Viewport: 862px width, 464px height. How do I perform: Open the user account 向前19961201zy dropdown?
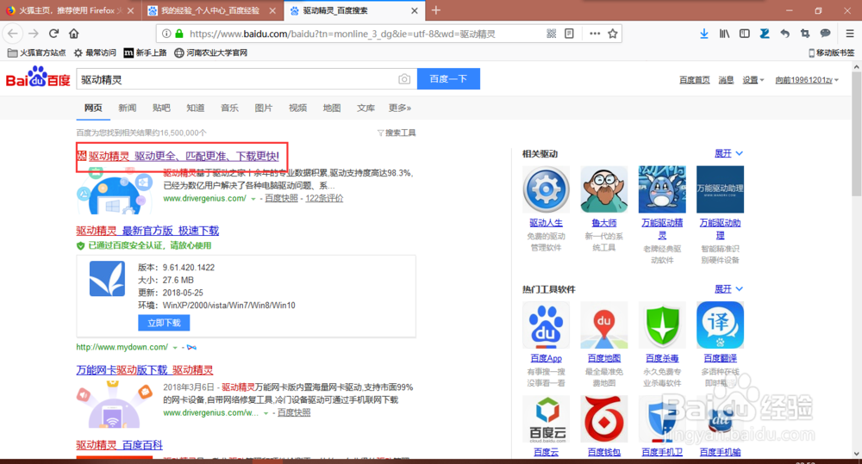(x=807, y=80)
